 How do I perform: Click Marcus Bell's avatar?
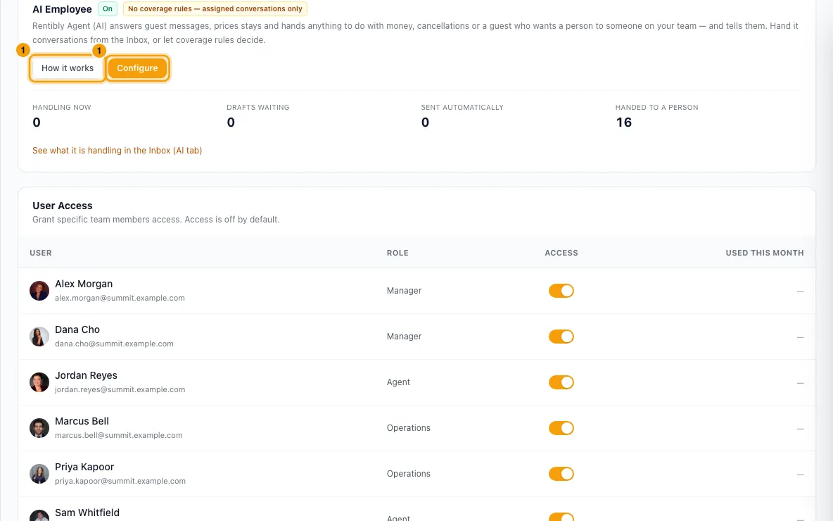point(39,428)
